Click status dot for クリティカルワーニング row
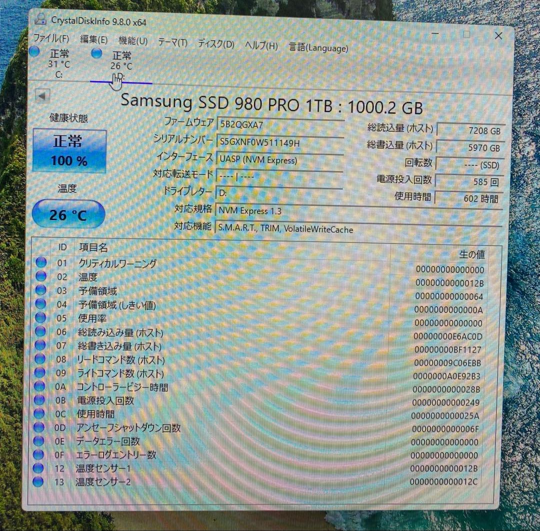The height and width of the screenshot is (531, 540). [41, 262]
